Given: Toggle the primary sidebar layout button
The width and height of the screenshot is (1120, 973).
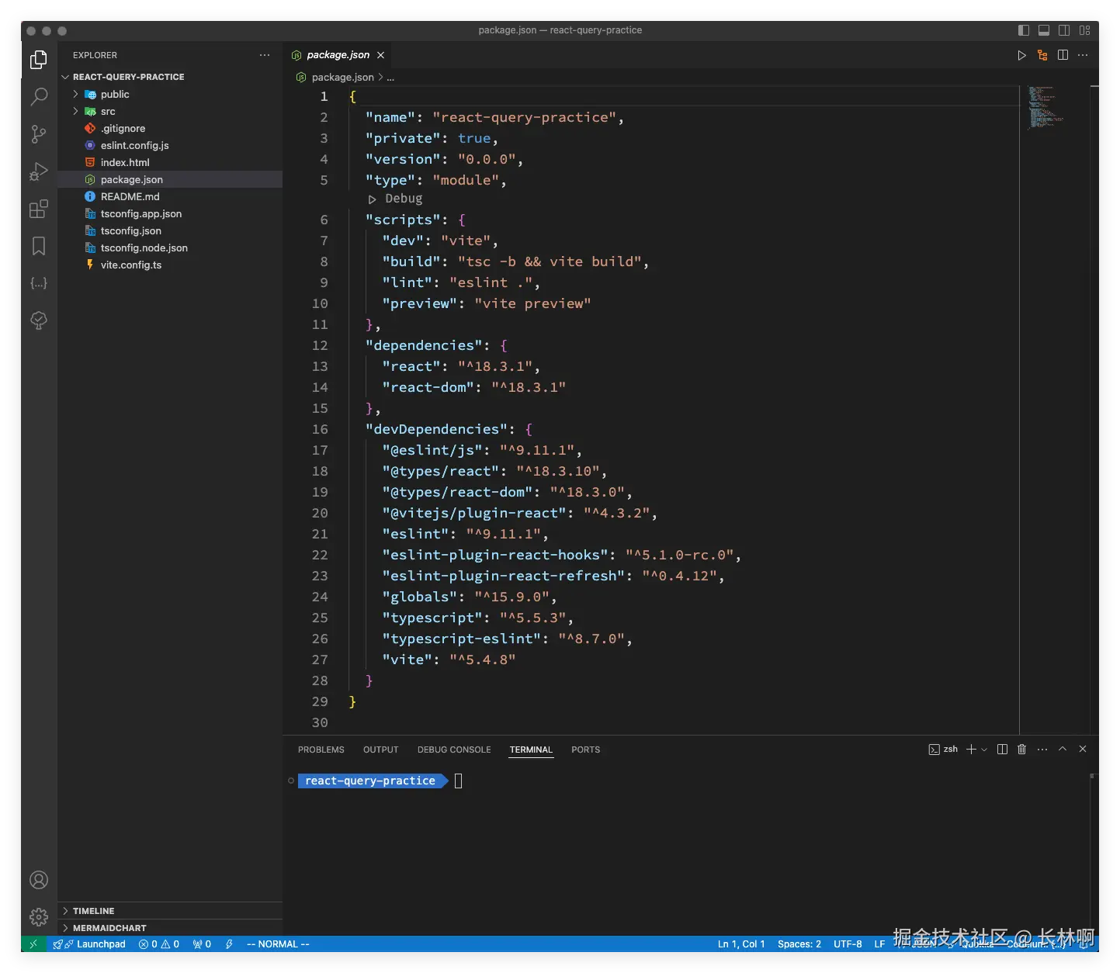Looking at the screenshot, I should click(1024, 30).
